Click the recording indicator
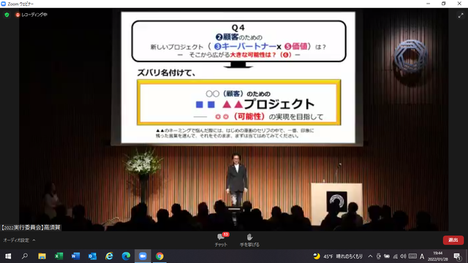The height and width of the screenshot is (263, 468). coord(31,15)
